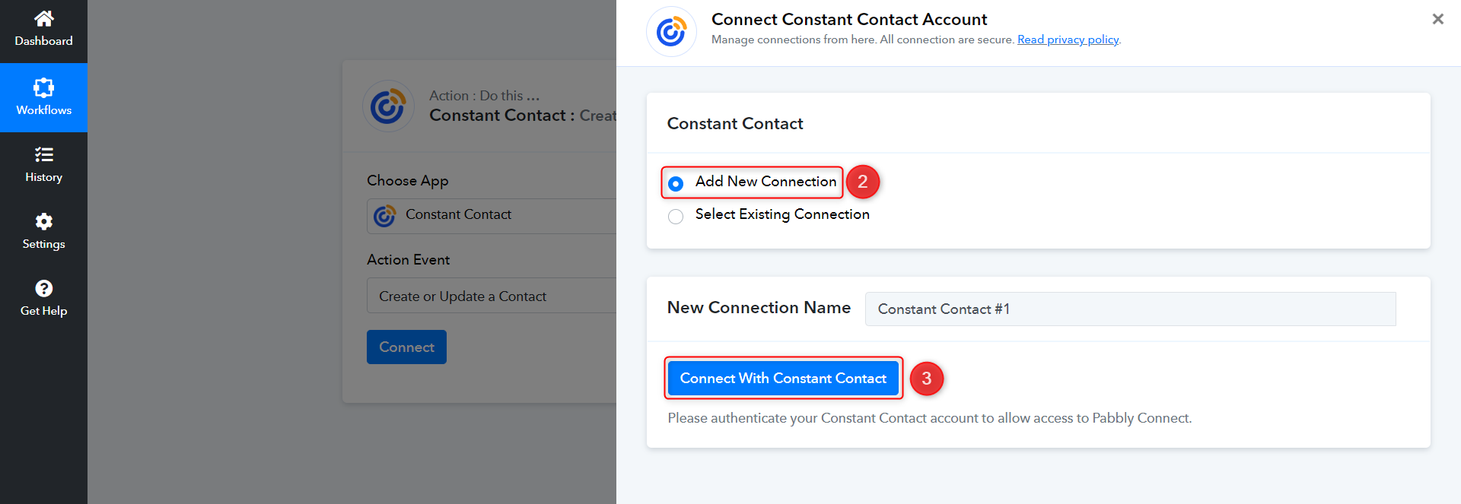Open the Read privacy policy link

pos(1068,40)
